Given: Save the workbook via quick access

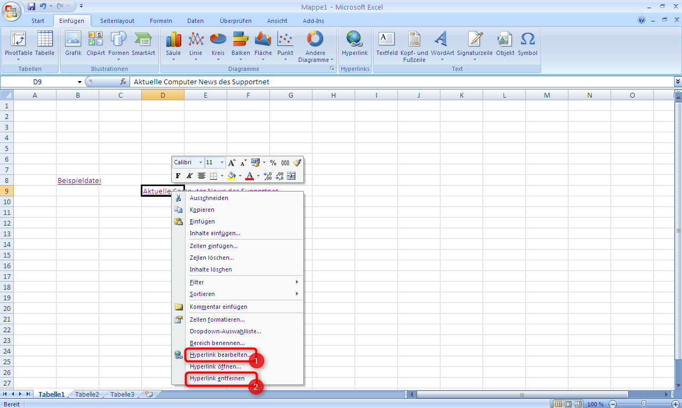Looking at the screenshot, I should [x=31, y=6].
